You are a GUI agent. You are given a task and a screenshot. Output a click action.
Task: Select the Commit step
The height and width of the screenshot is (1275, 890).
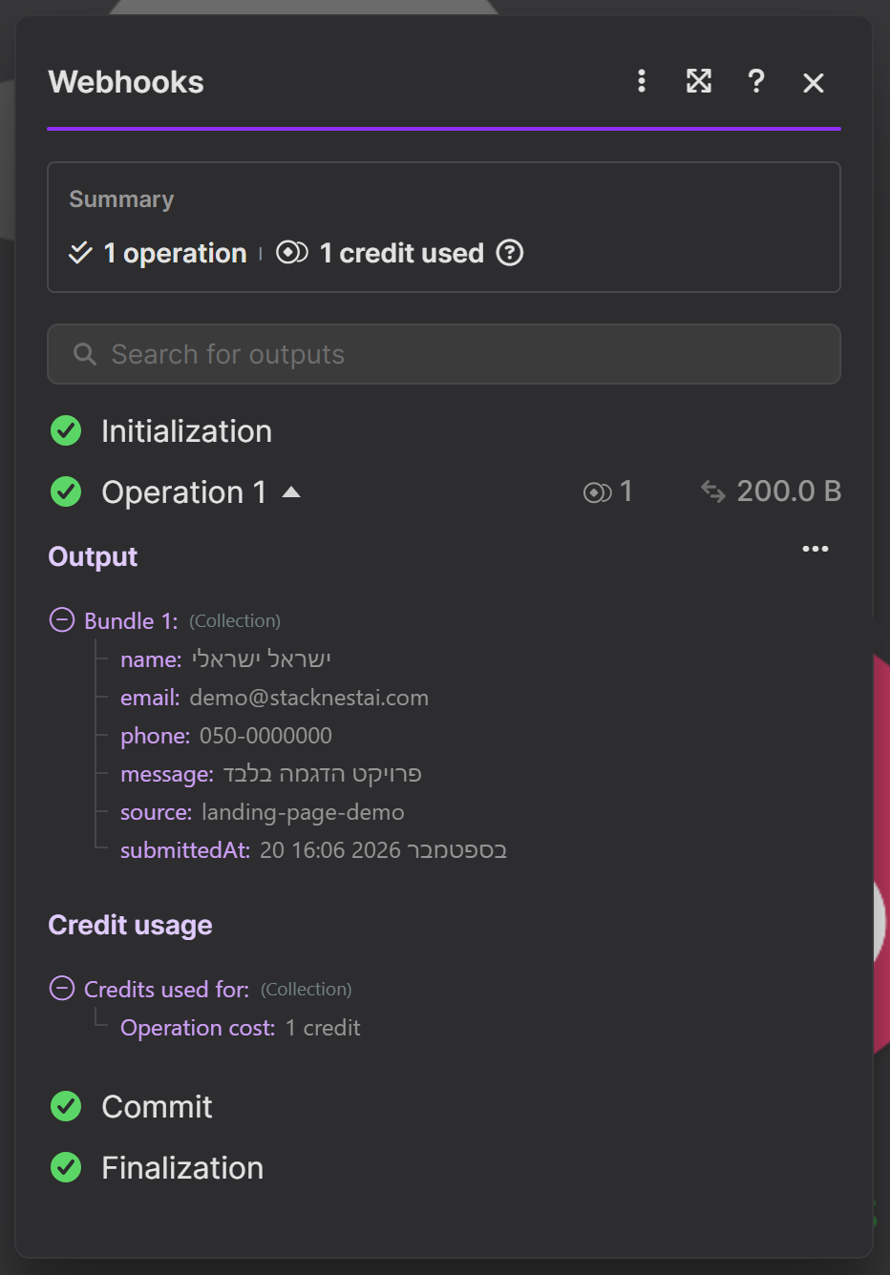tap(157, 1107)
